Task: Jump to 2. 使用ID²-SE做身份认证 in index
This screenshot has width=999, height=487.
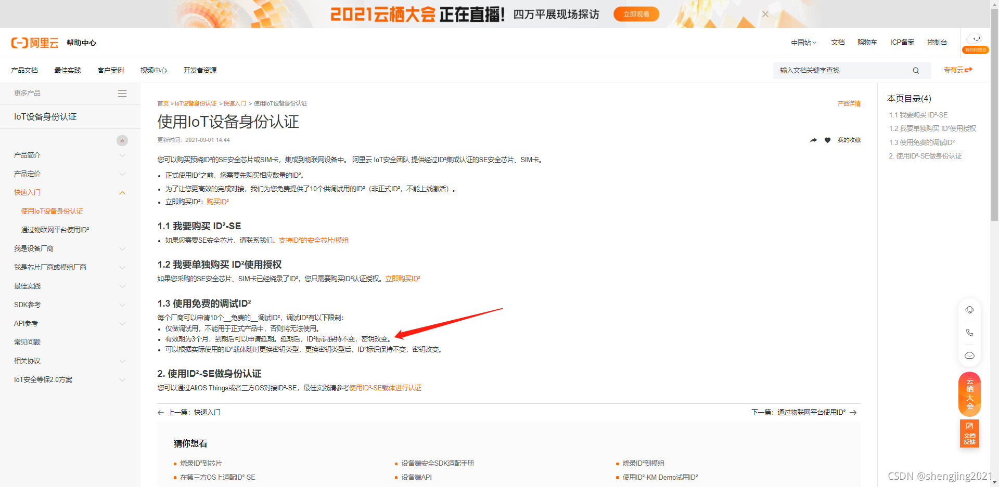Action: point(926,156)
